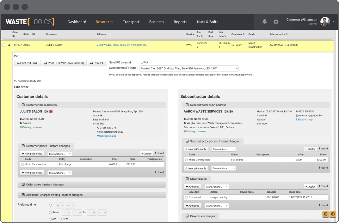339x223 pixels.
Task: Click customer email envelope wltesters@yandex.by
Action: [x=110, y=132]
